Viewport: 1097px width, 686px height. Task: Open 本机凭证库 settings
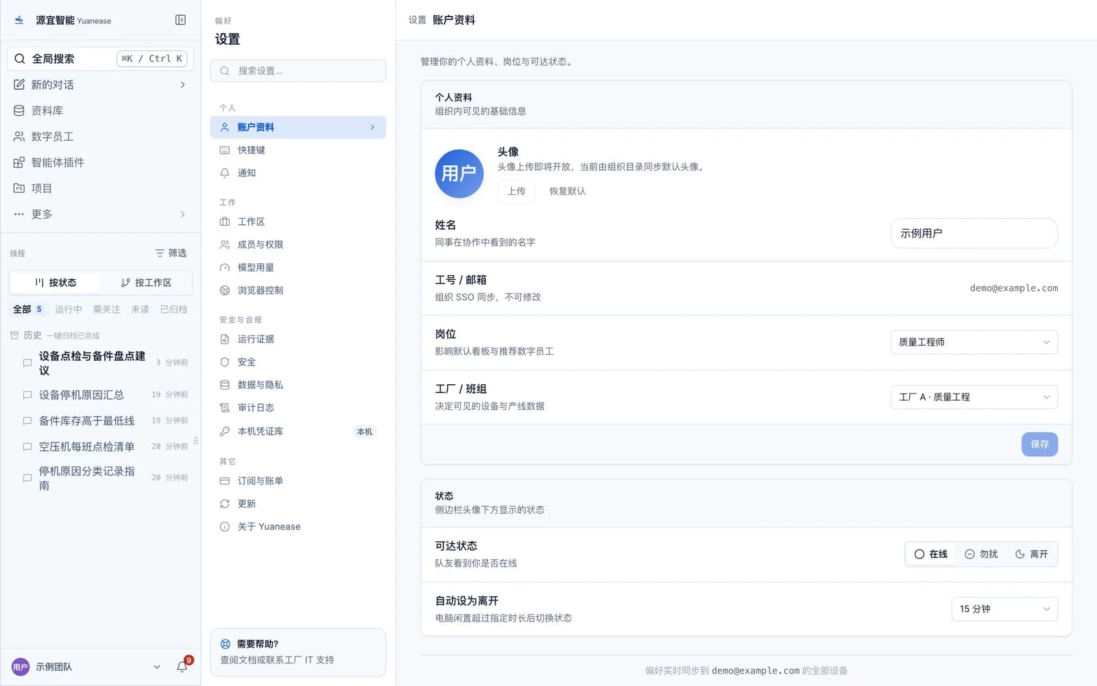pyautogui.click(x=298, y=431)
